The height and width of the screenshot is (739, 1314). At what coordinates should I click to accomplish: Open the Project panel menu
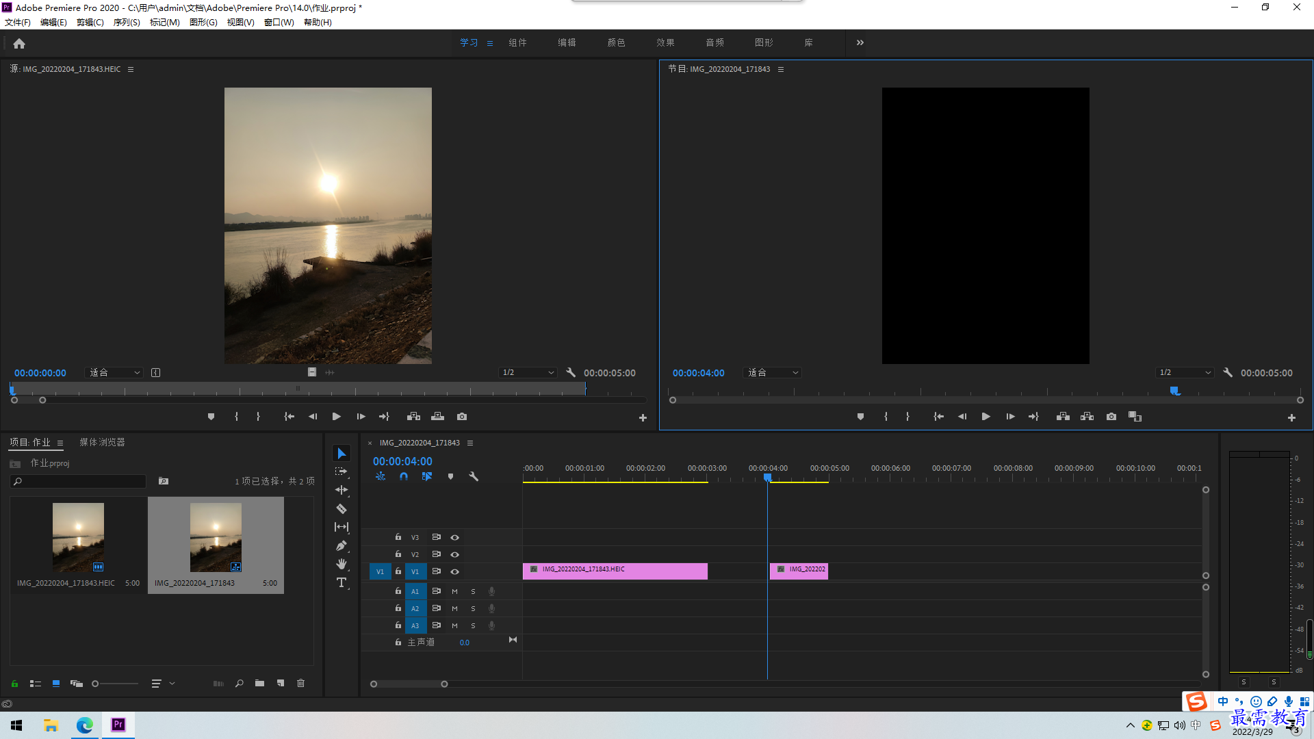coord(60,443)
